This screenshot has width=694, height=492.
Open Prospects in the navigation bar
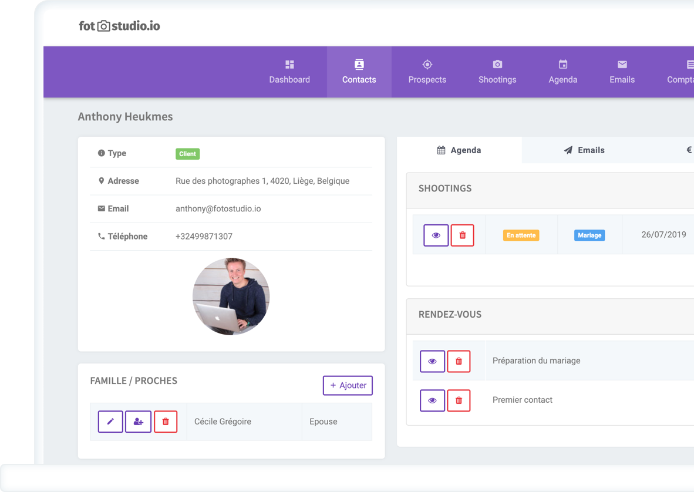coord(427,72)
